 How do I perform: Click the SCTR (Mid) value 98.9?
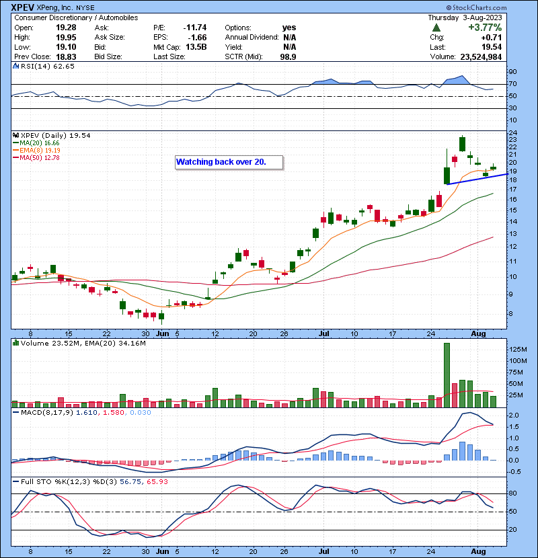coord(288,56)
